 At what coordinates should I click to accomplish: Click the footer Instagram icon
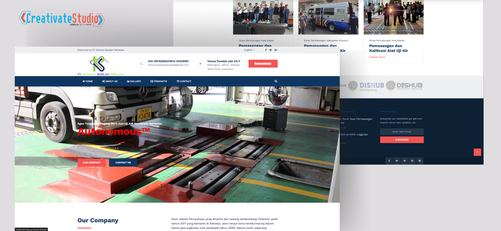(x=412, y=161)
